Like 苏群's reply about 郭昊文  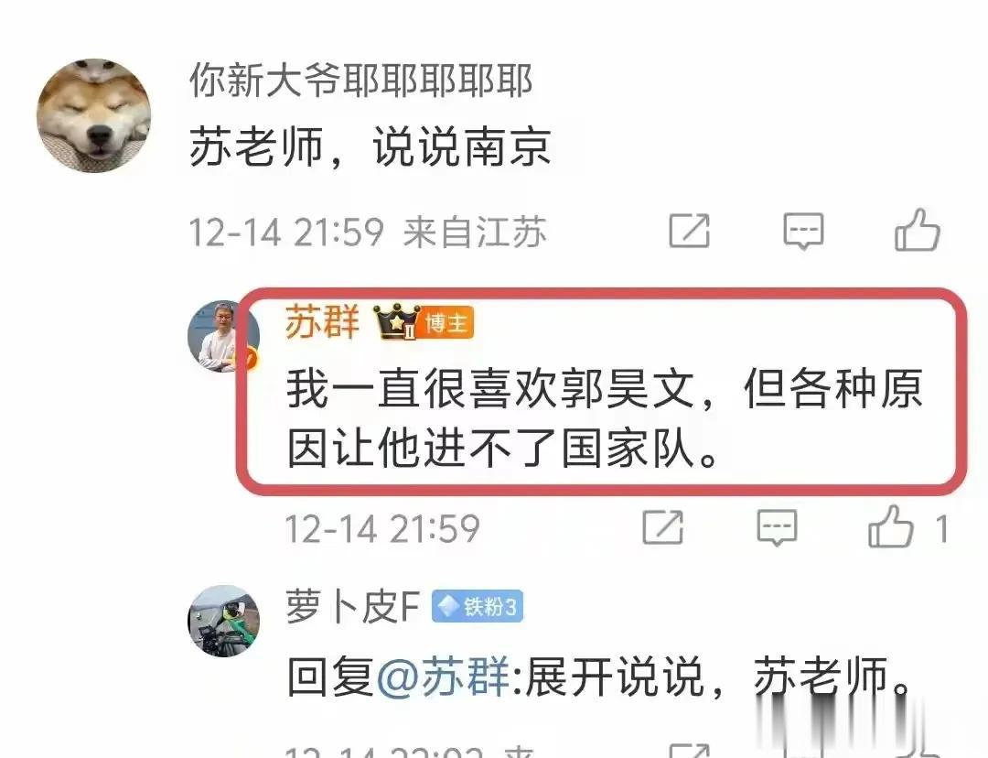[890, 526]
